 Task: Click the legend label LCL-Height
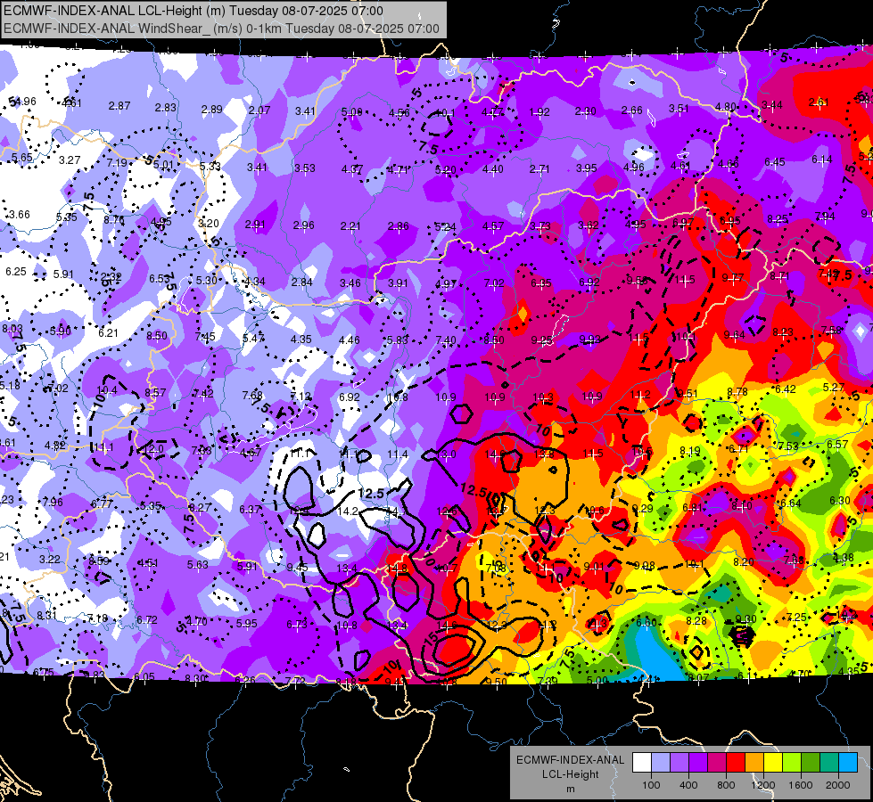(x=570, y=774)
